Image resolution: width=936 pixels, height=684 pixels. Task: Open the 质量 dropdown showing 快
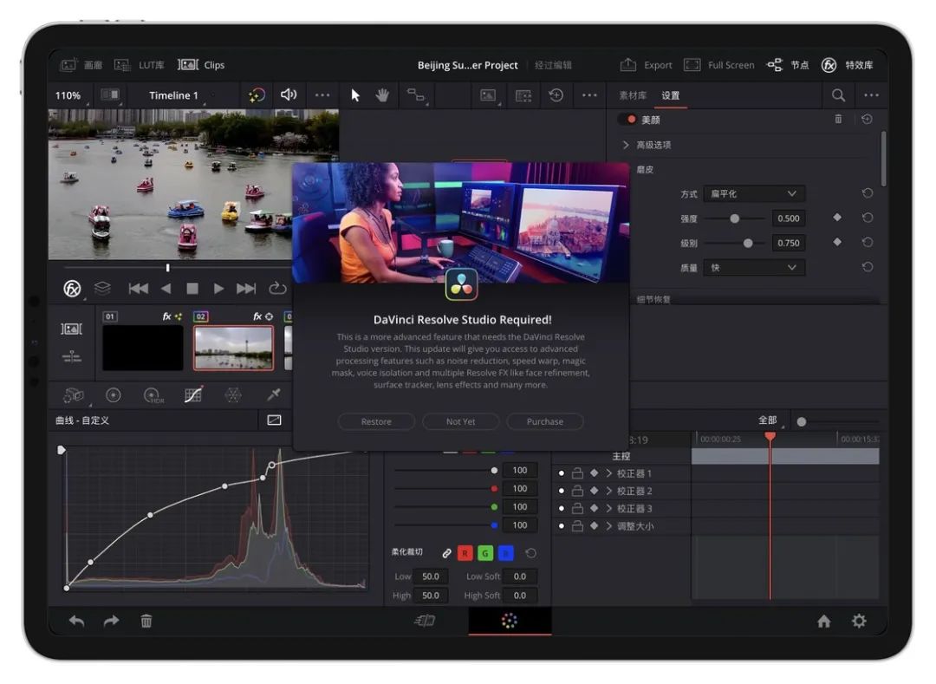pos(754,267)
